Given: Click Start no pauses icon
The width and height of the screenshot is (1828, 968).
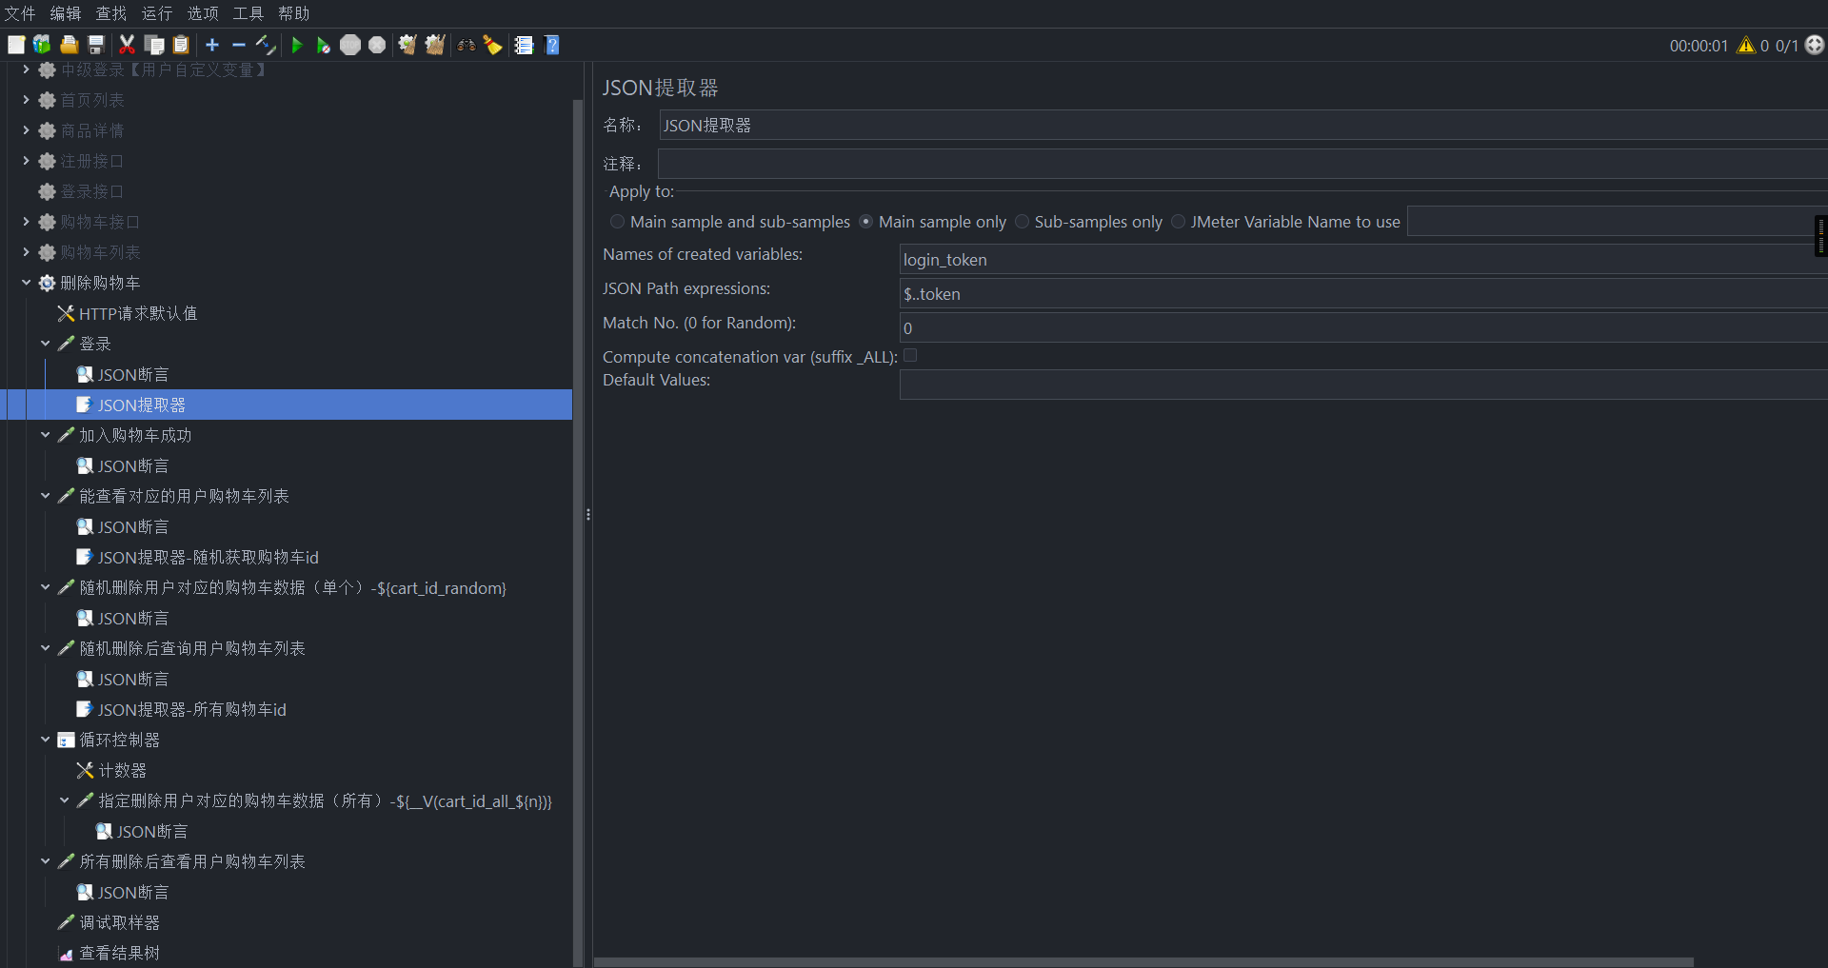Looking at the screenshot, I should click(324, 45).
